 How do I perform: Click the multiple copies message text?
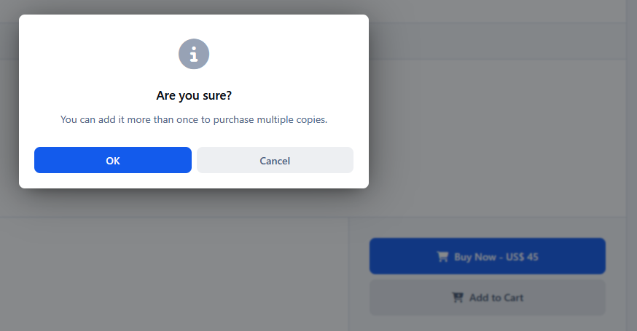pos(194,119)
